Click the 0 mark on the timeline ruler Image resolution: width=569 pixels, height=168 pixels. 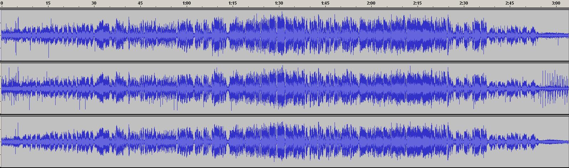click(2, 3)
